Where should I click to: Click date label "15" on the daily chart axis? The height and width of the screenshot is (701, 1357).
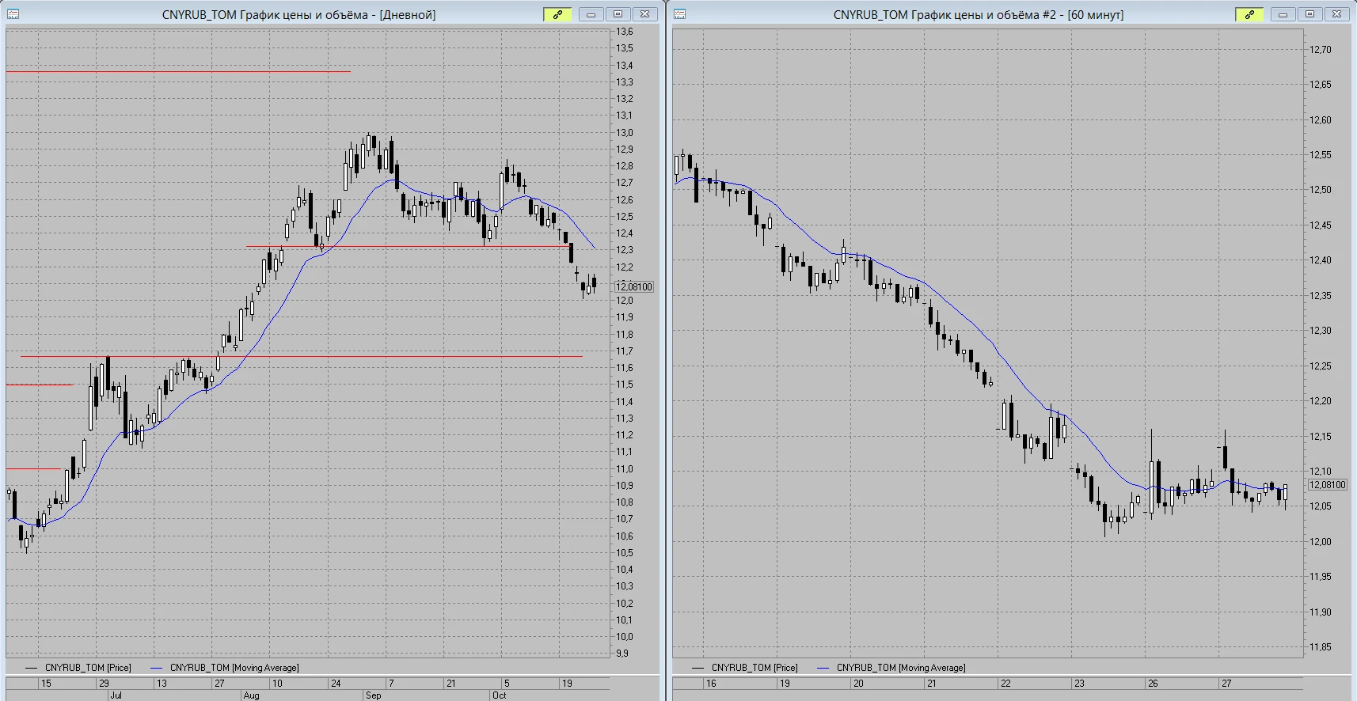tap(46, 683)
